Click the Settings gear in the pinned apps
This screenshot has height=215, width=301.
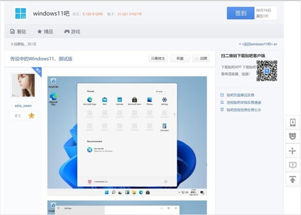pos(165,100)
